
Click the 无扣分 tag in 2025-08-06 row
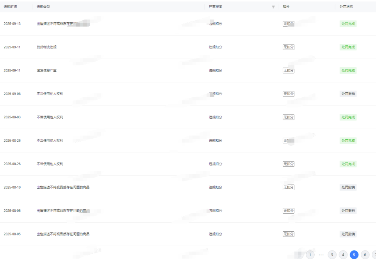tap(289, 211)
